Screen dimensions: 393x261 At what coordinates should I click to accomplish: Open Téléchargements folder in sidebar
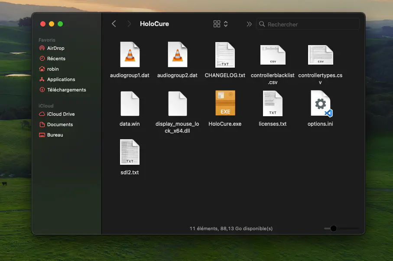(x=66, y=90)
